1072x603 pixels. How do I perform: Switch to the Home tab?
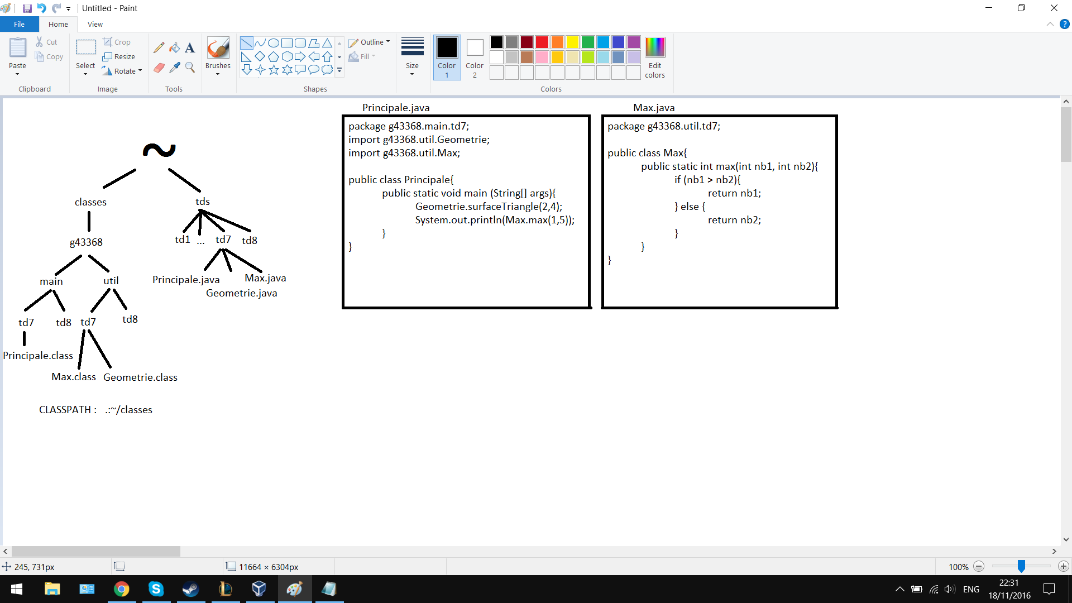[x=58, y=24]
